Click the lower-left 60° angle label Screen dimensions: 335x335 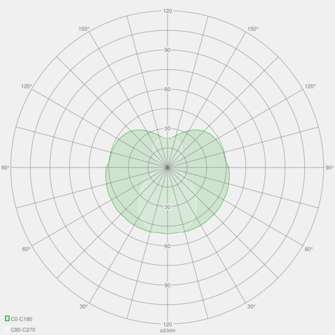tap(27, 249)
